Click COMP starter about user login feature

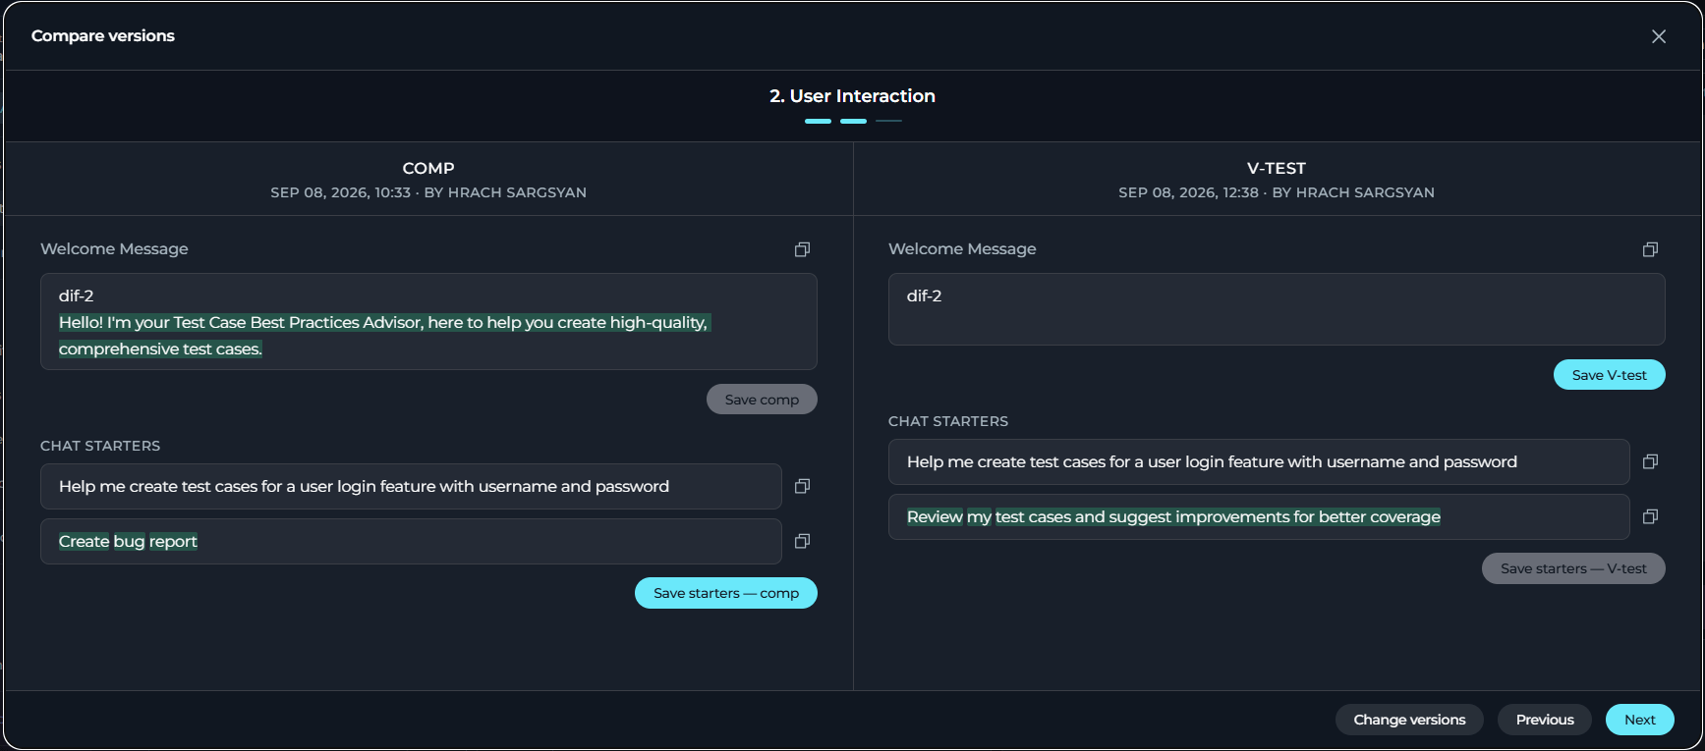pyautogui.click(x=411, y=486)
